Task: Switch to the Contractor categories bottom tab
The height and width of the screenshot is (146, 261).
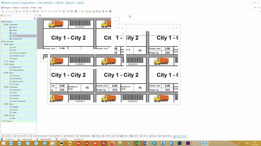Action: (39, 136)
